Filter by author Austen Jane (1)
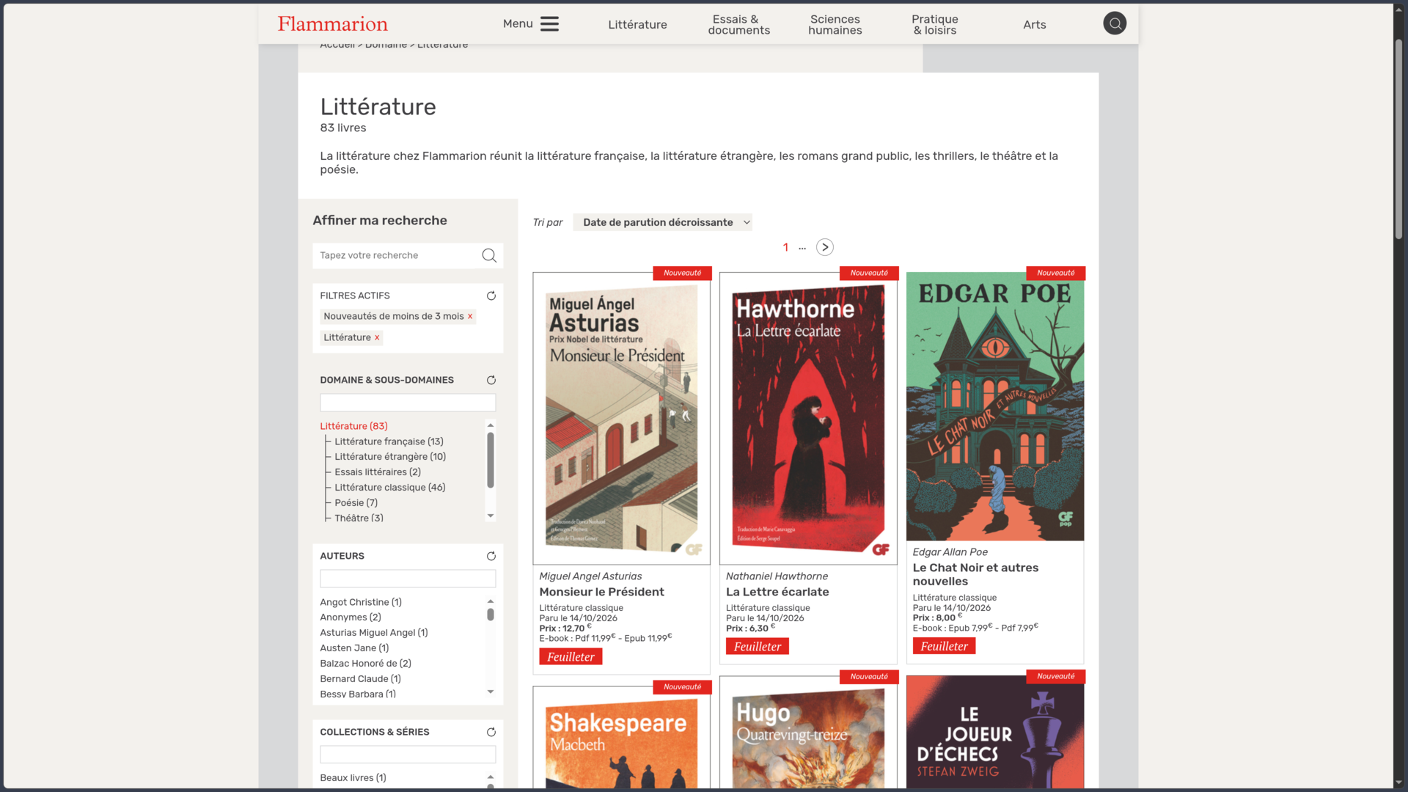The width and height of the screenshot is (1408, 792). coord(354,648)
